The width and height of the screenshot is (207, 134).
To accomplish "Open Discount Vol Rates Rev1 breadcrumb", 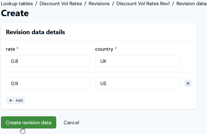I will (x=143, y=4).
